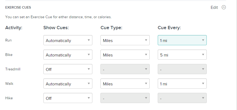The width and height of the screenshot is (237, 110).
Task: Open the Walk Show Cues dropdown
Action: 68,84
